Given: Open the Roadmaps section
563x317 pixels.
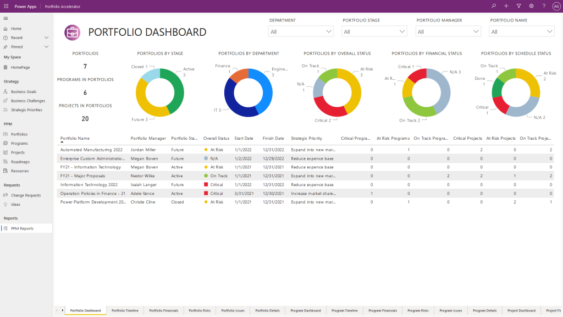Looking at the screenshot, I should pyautogui.click(x=21, y=162).
